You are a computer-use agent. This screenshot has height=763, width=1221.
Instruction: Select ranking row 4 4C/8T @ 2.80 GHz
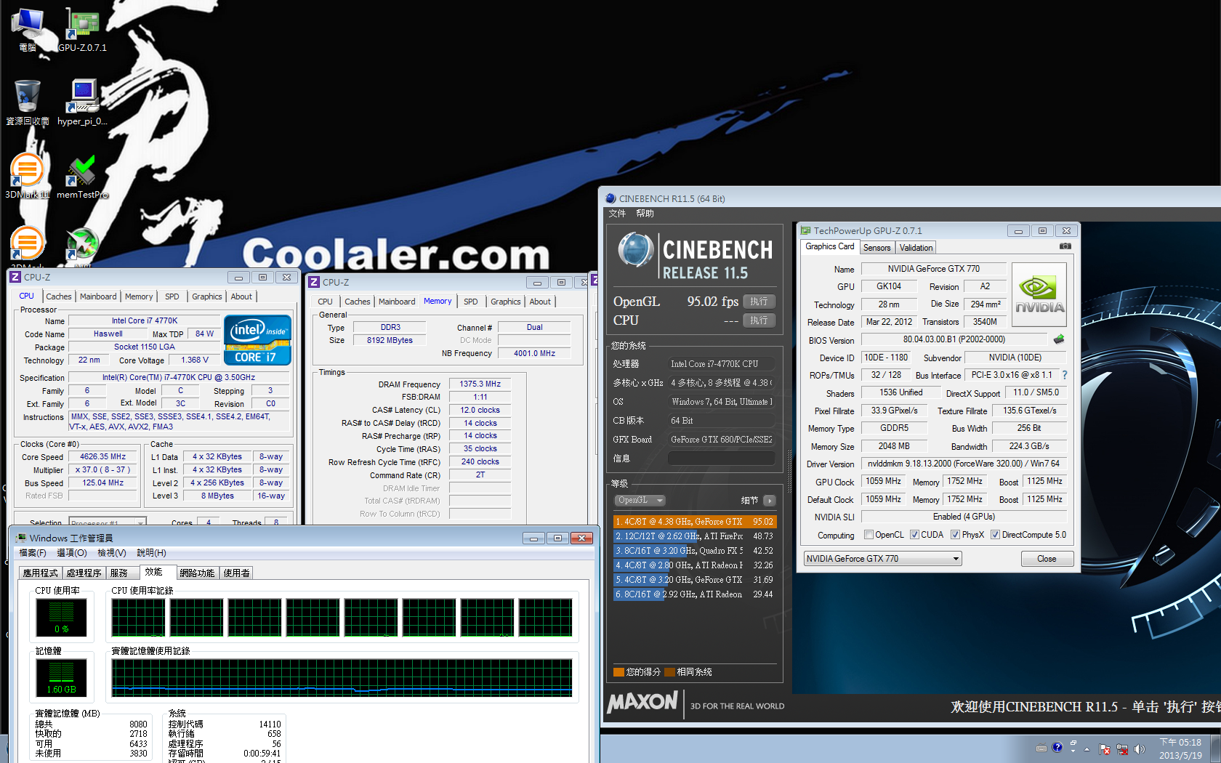pos(695,565)
